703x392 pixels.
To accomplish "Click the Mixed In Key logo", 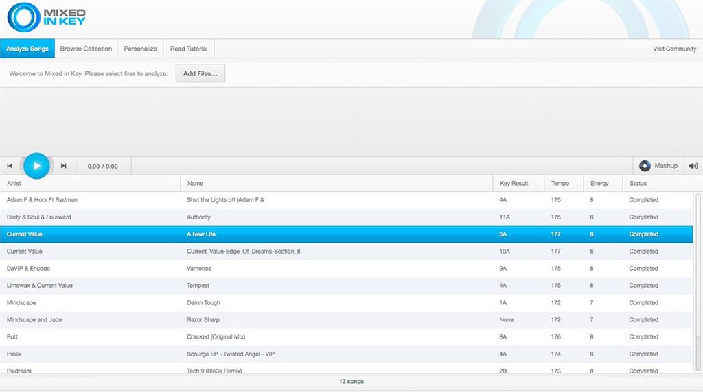I will pyautogui.click(x=46, y=18).
